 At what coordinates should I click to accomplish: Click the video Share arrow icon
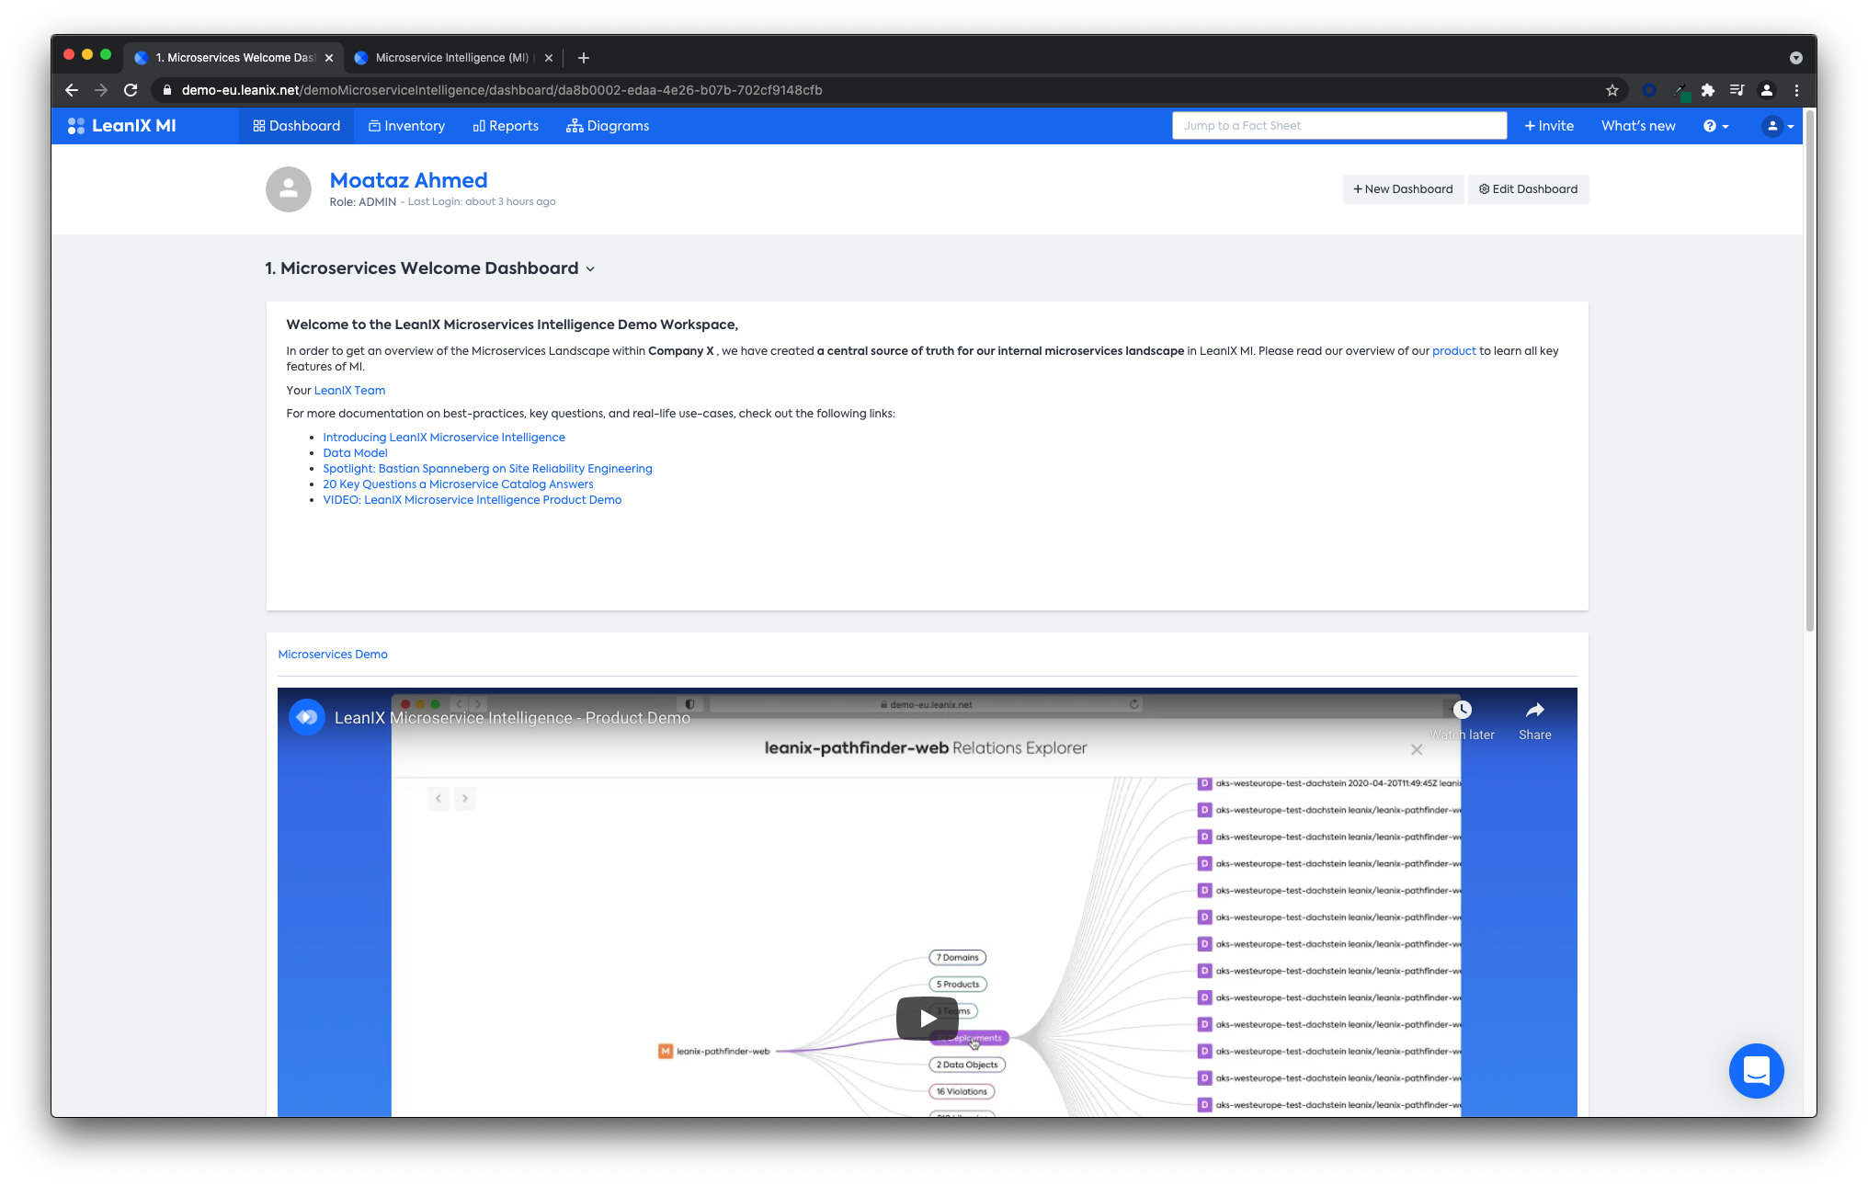click(x=1534, y=710)
